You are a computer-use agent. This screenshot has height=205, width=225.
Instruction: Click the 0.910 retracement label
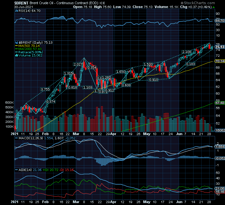tap(154, 80)
